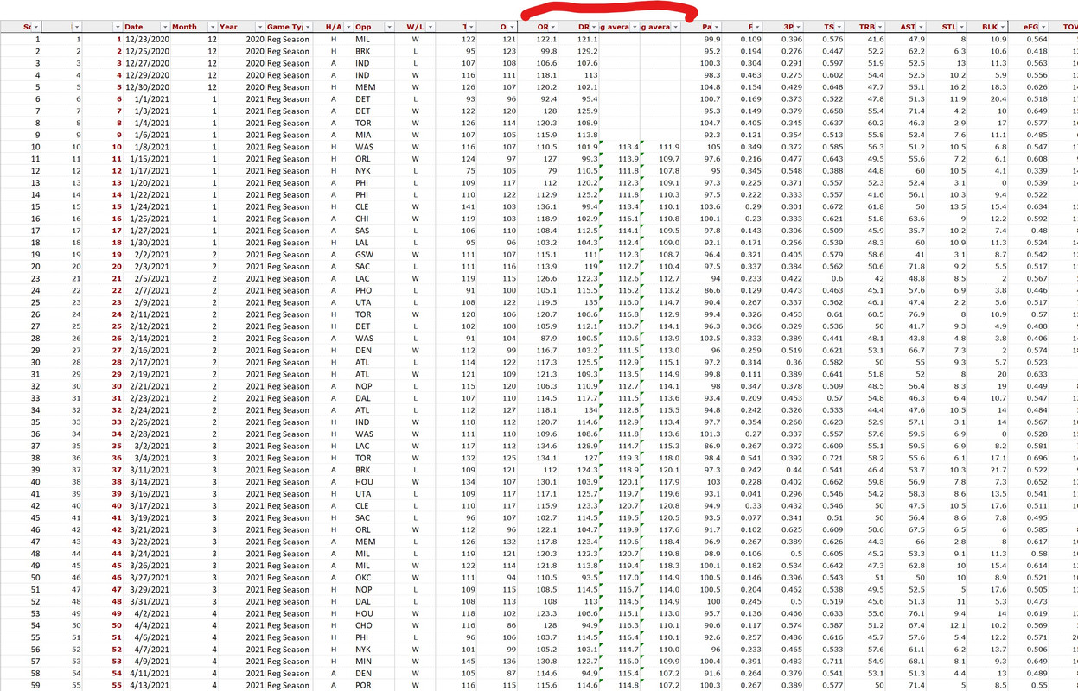The height and width of the screenshot is (691, 1078).
Task: Select OR value 87.9 in the 2/14/2021 row
Action: tap(539, 339)
